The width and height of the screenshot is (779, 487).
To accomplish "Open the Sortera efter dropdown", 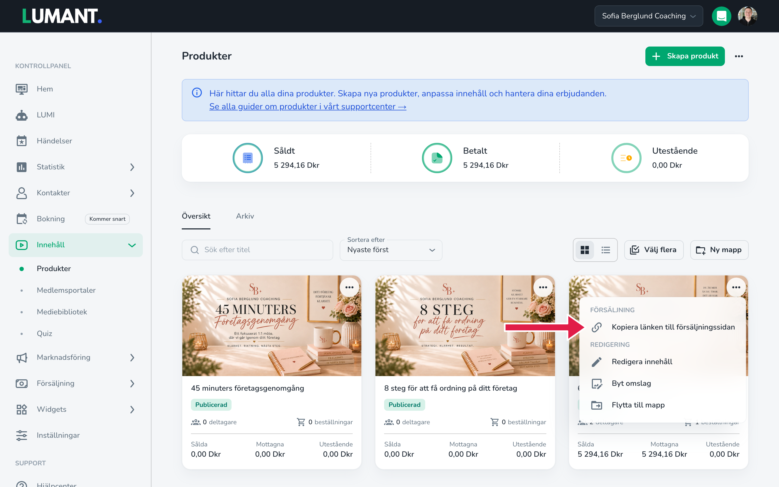I will point(391,250).
